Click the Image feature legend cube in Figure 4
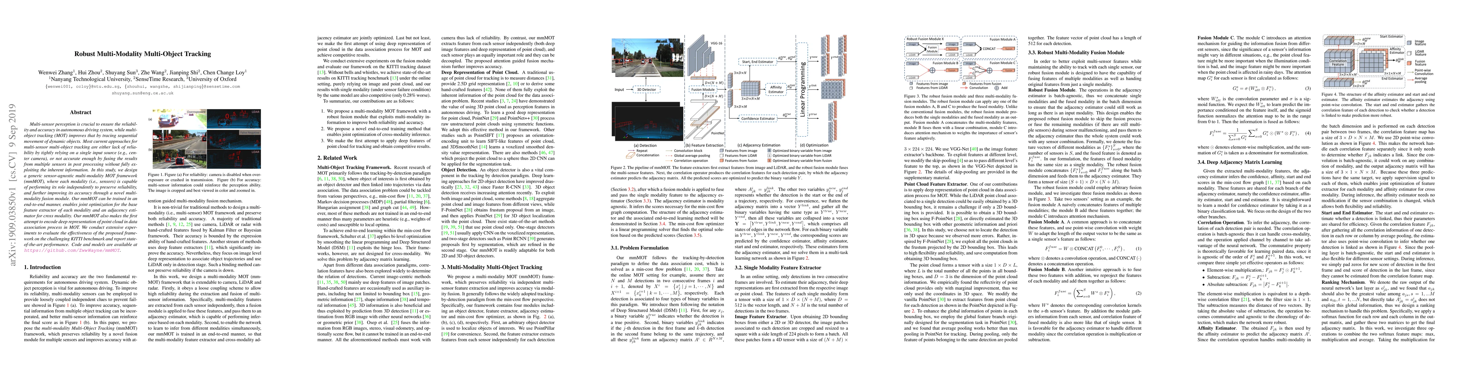This screenshot has height=380, width=1467. point(1409,43)
